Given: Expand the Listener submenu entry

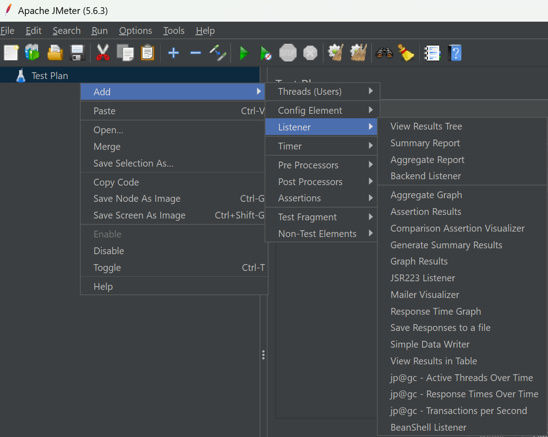Looking at the screenshot, I should (321, 127).
